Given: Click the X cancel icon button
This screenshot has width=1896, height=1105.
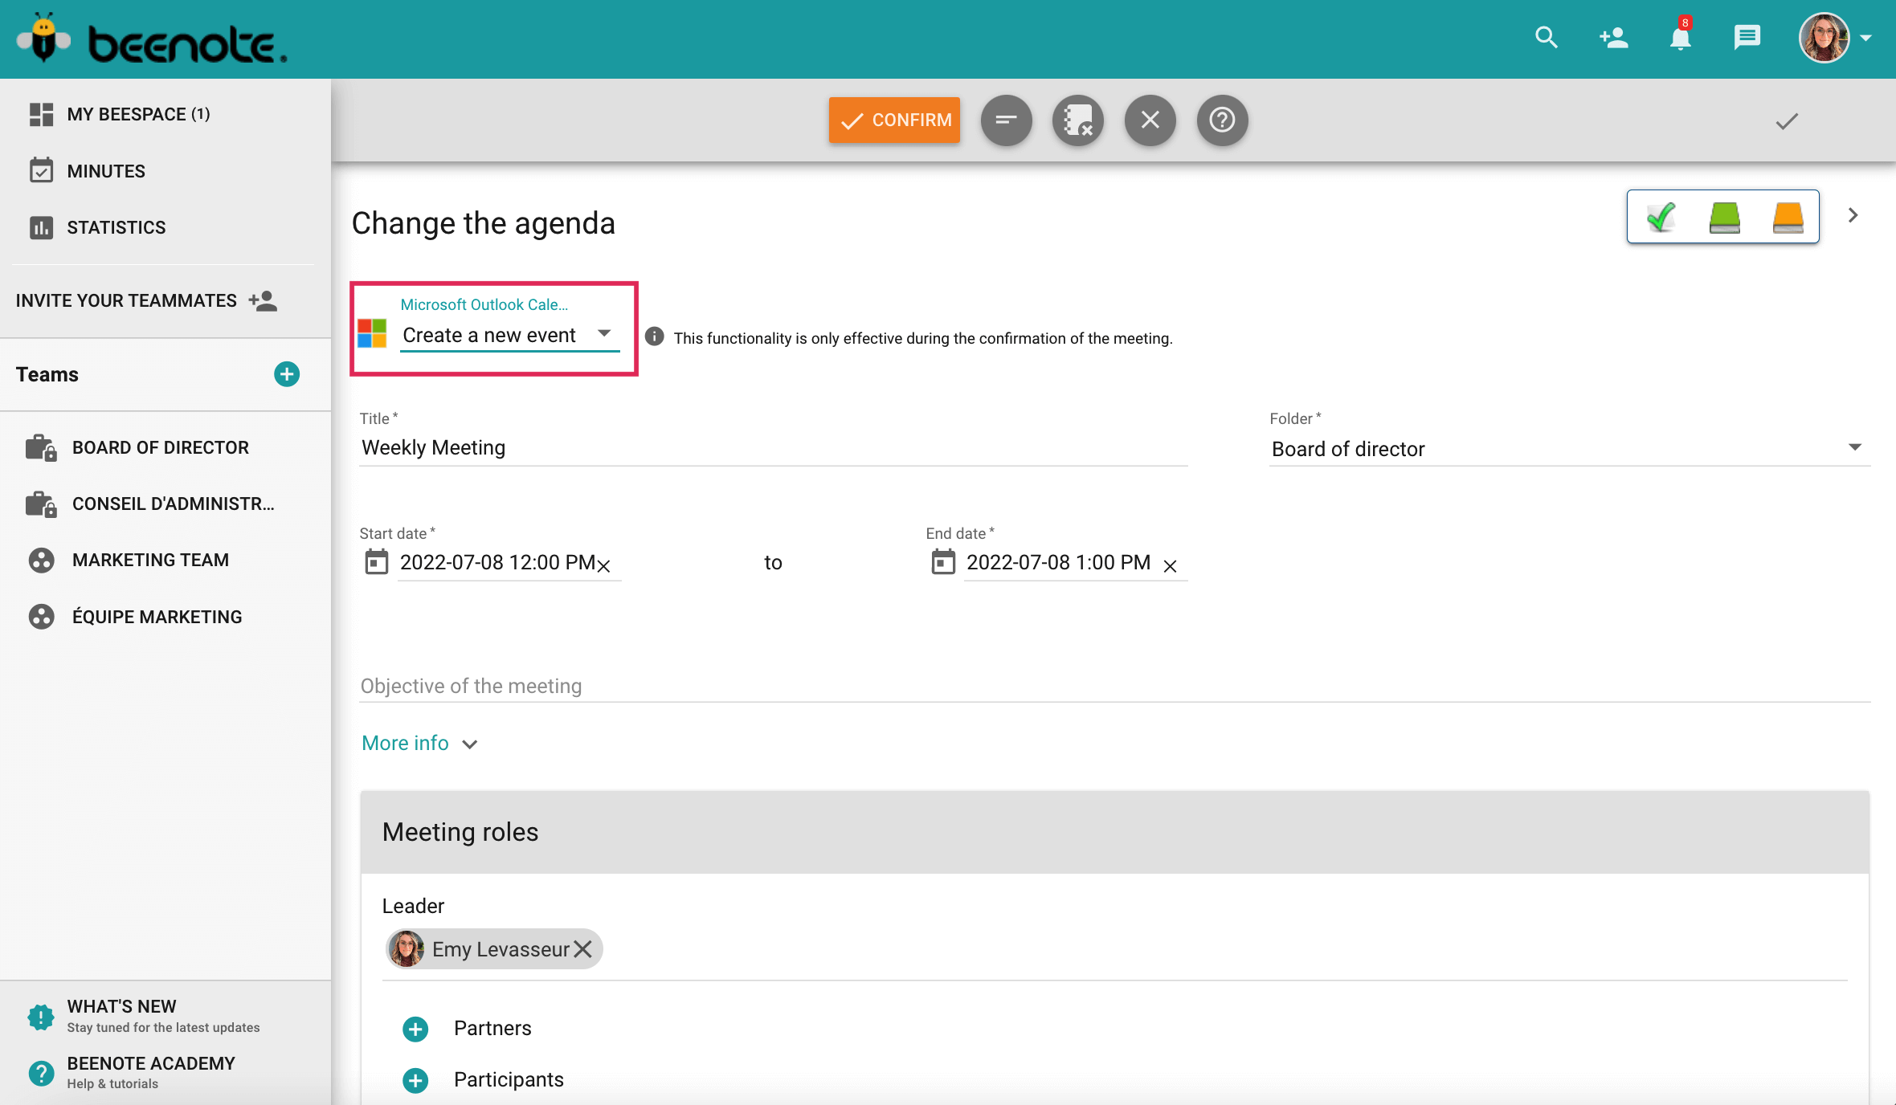Looking at the screenshot, I should tap(1150, 120).
